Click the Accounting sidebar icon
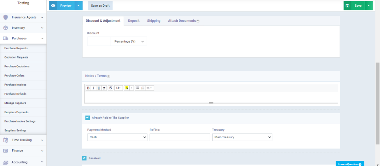The image size is (380, 166). pyautogui.click(x=6, y=162)
